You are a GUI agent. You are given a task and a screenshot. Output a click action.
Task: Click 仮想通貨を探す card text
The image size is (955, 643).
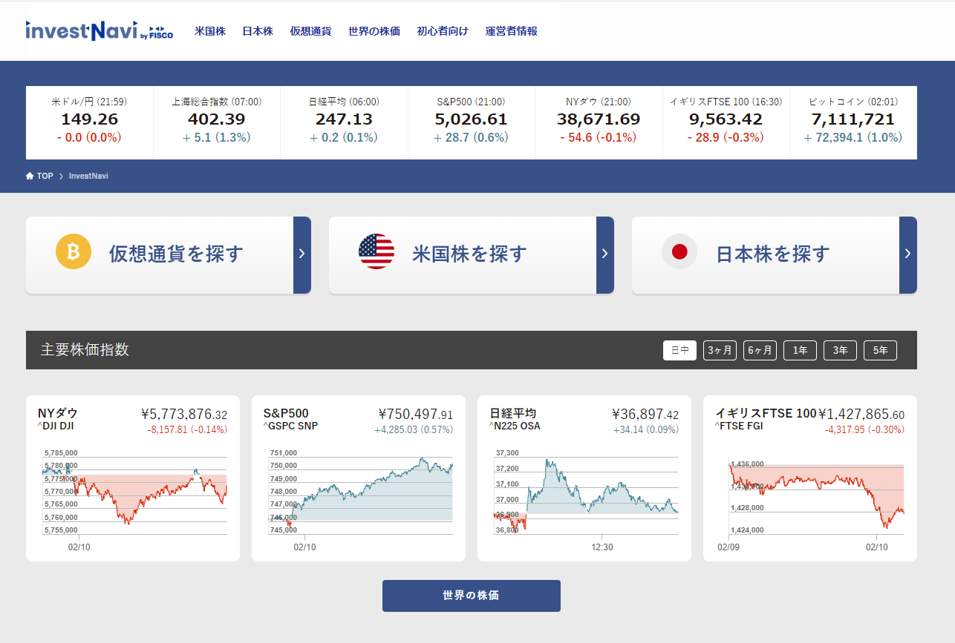pyautogui.click(x=176, y=254)
